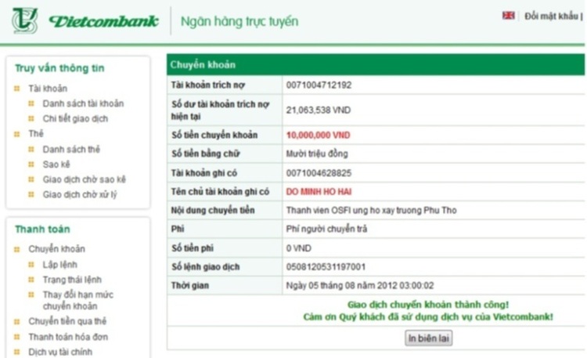Click the bullet icon beside Danh sách tài khoản
The width and height of the screenshot is (587, 358).
point(31,103)
